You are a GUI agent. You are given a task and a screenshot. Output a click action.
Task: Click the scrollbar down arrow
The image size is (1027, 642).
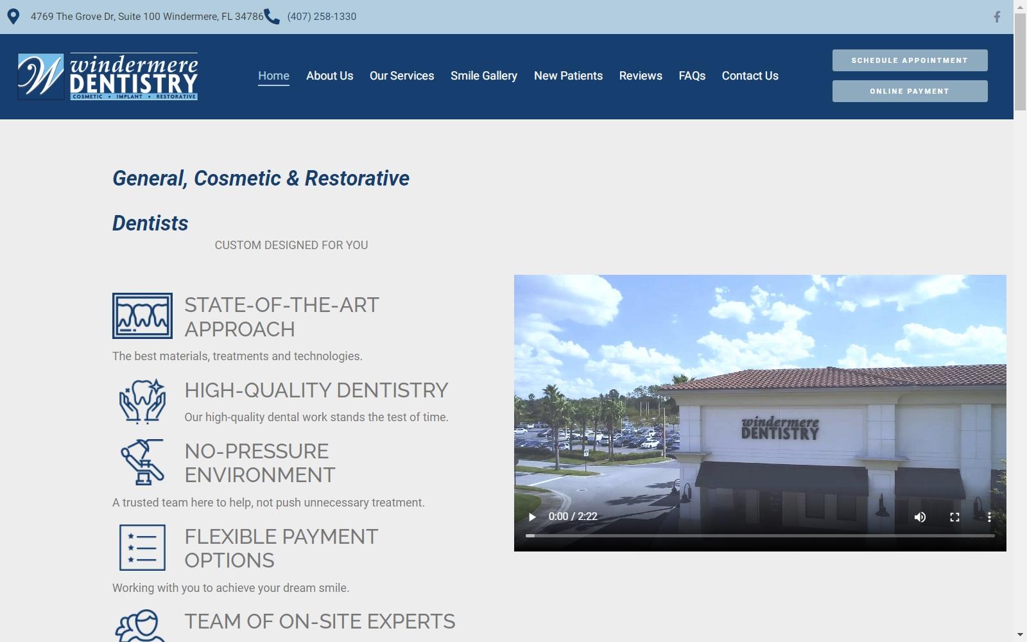tap(1020, 636)
